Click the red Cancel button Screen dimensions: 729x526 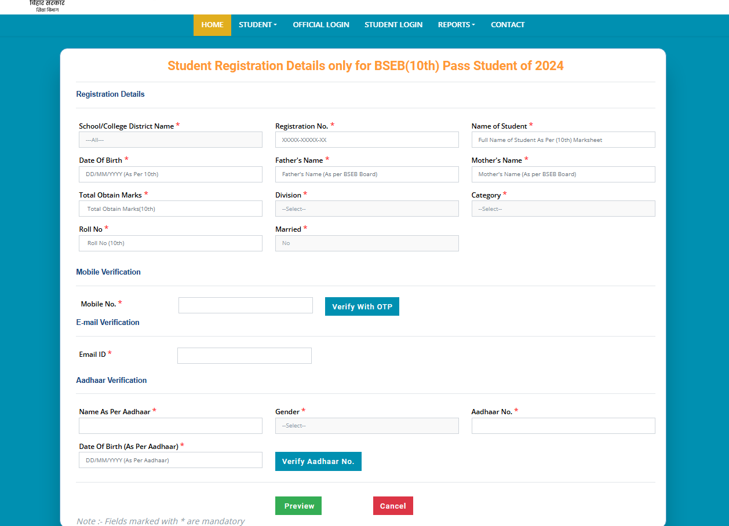(x=393, y=506)
